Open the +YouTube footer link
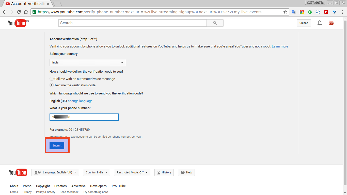Screen dimensions: 347x195 118,186
